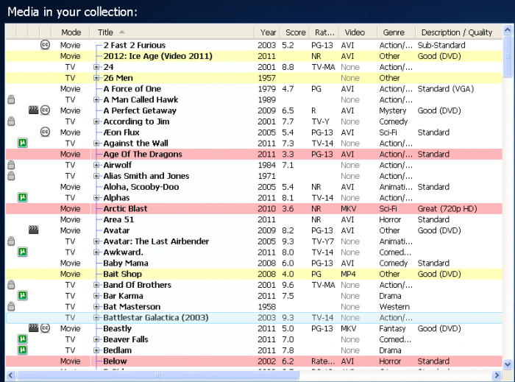Click the clapperboard icon on the Avatar movie row
This screenshot has width=515, height=382.
point(34,230)
